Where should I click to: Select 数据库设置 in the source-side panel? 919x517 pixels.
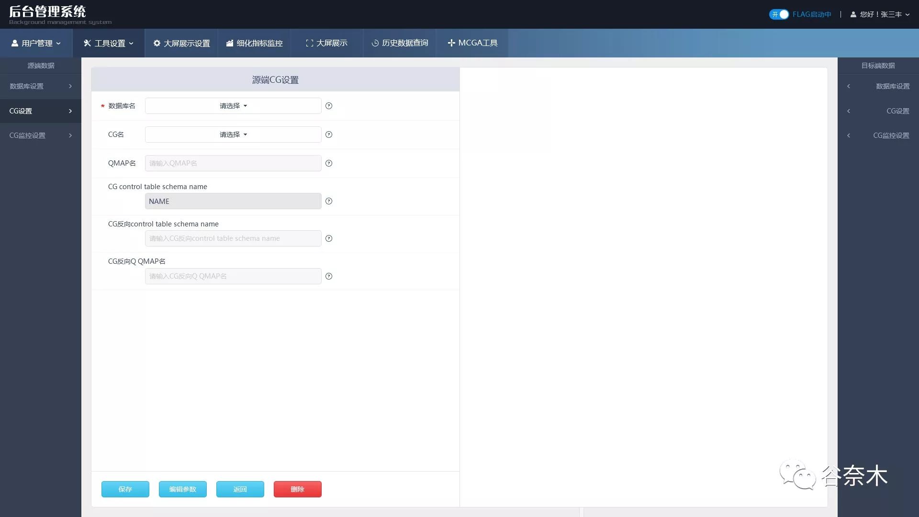41,86
